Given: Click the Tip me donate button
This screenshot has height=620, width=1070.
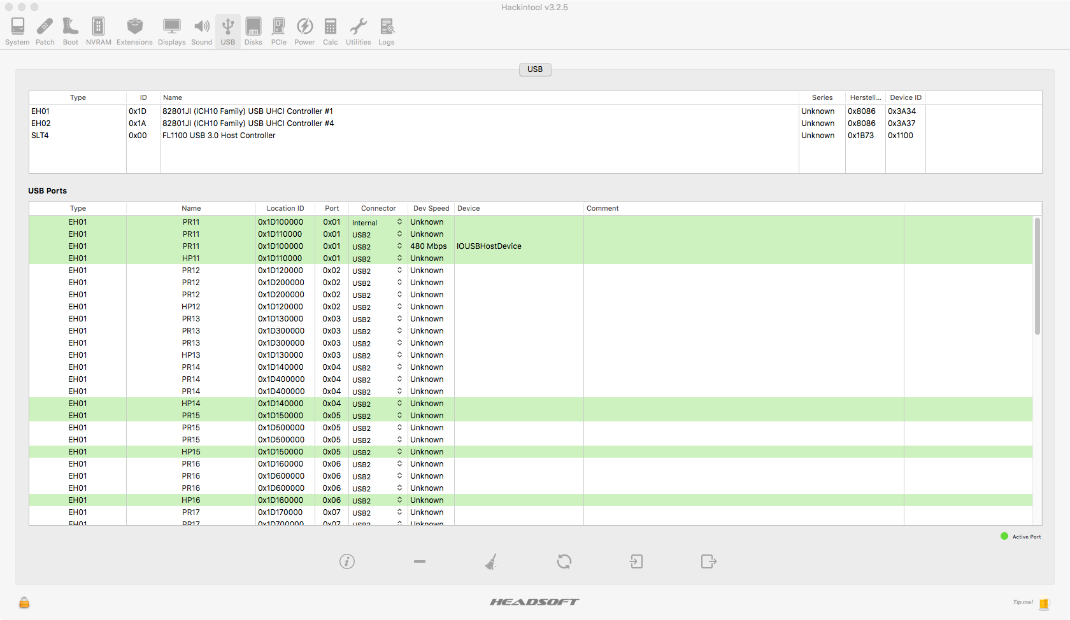Looking at the screenshot, I should click(1031, 603).
